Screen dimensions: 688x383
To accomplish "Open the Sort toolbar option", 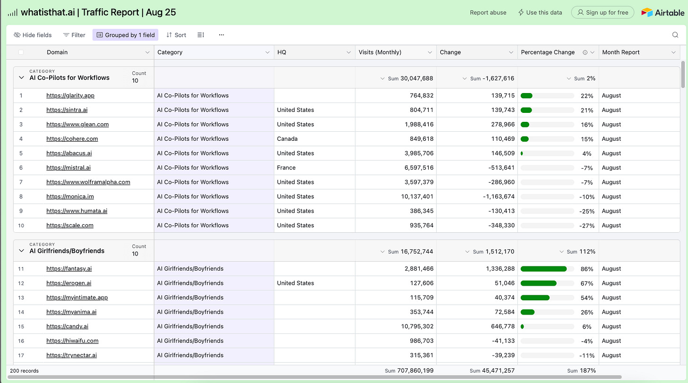I will 176,35.
